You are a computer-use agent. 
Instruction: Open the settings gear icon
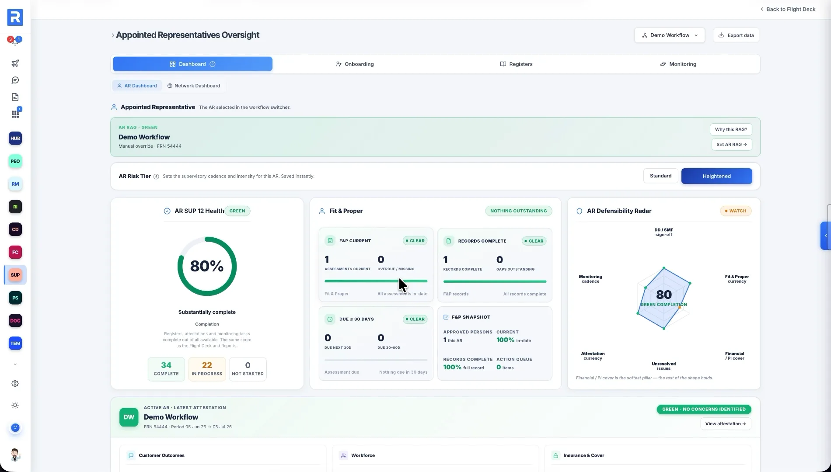pyautogui.click(x=15, y=384)
